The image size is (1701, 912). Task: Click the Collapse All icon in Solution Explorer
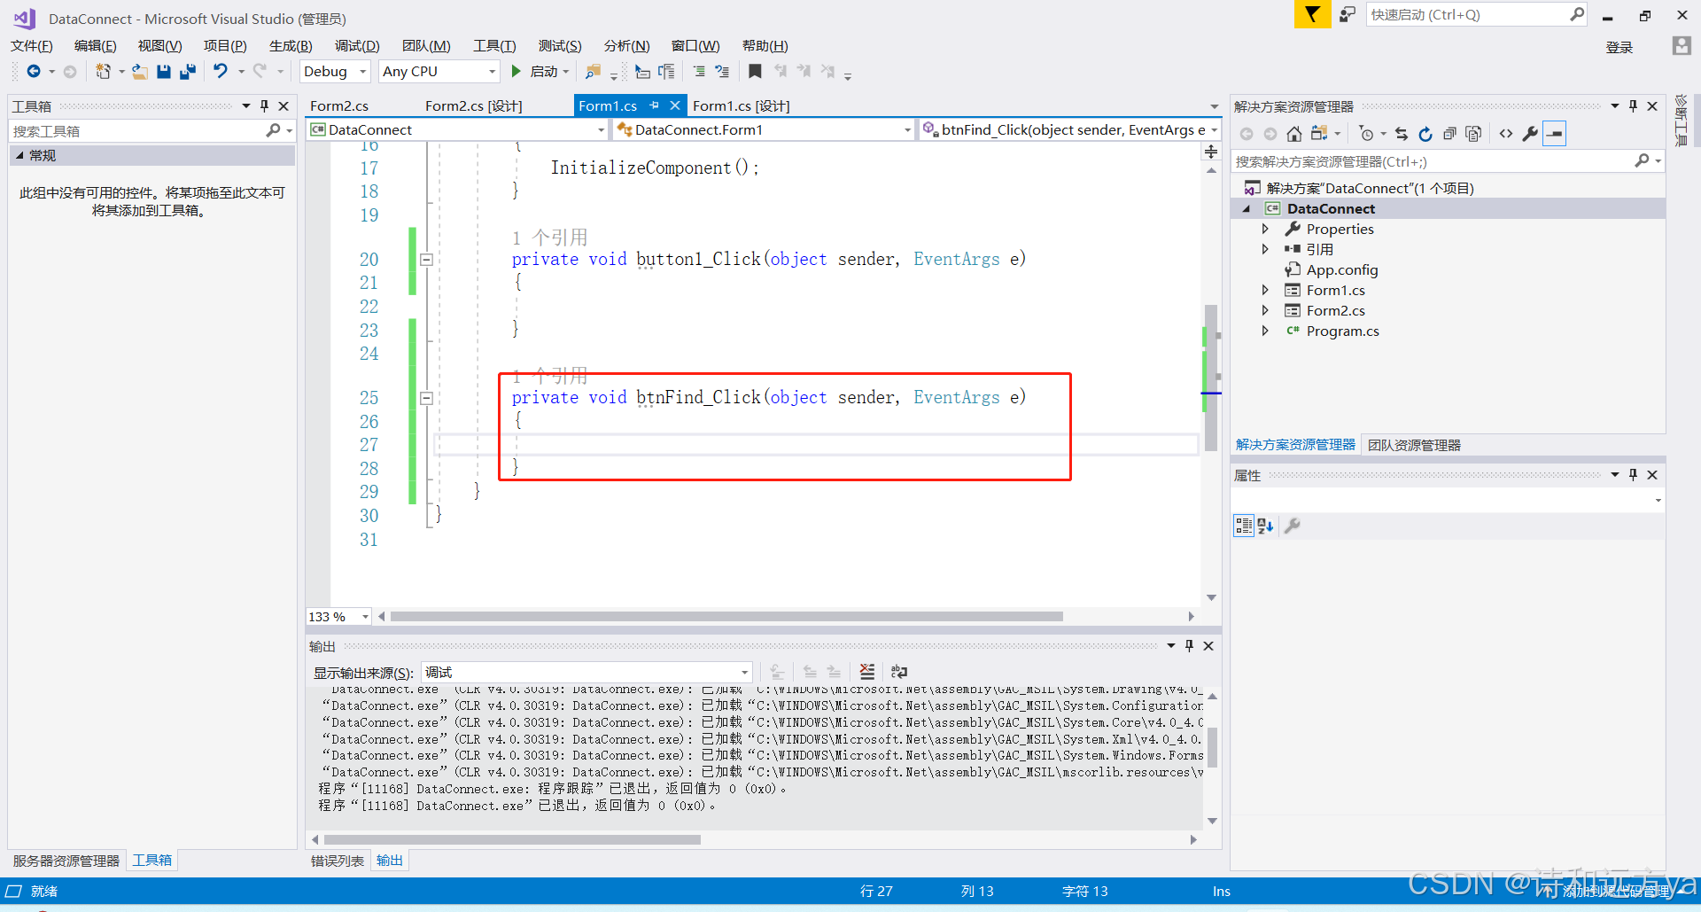[1449, 134]
